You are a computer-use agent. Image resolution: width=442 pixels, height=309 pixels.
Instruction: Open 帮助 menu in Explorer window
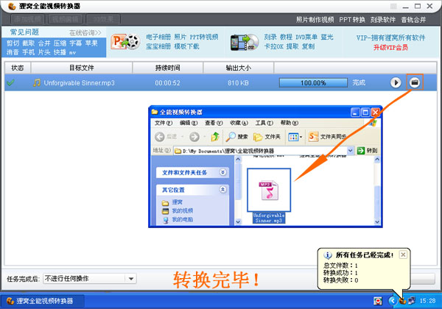(x=290, y=123)
